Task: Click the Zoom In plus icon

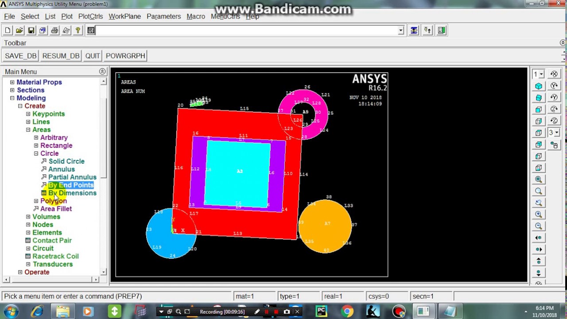Action: 539,214
